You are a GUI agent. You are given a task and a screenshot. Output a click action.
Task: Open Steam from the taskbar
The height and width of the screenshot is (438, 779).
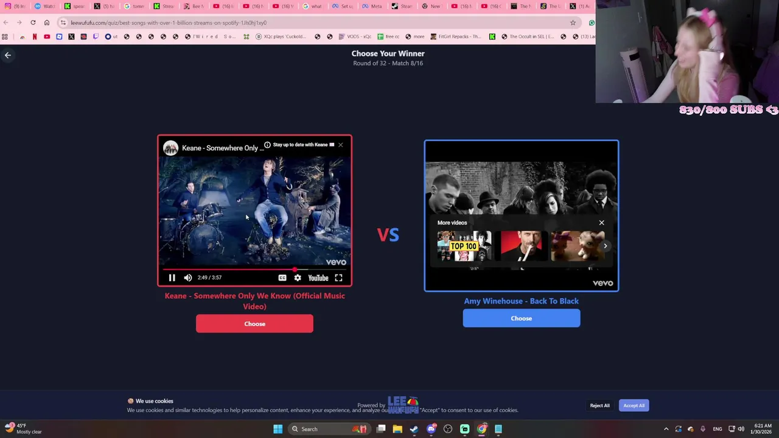414,429
